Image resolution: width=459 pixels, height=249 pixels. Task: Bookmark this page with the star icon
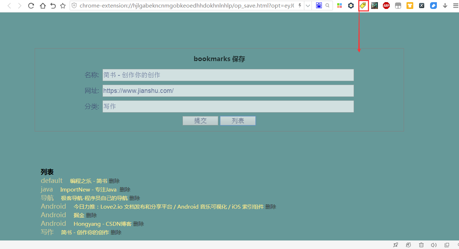[x=63, y=6]
